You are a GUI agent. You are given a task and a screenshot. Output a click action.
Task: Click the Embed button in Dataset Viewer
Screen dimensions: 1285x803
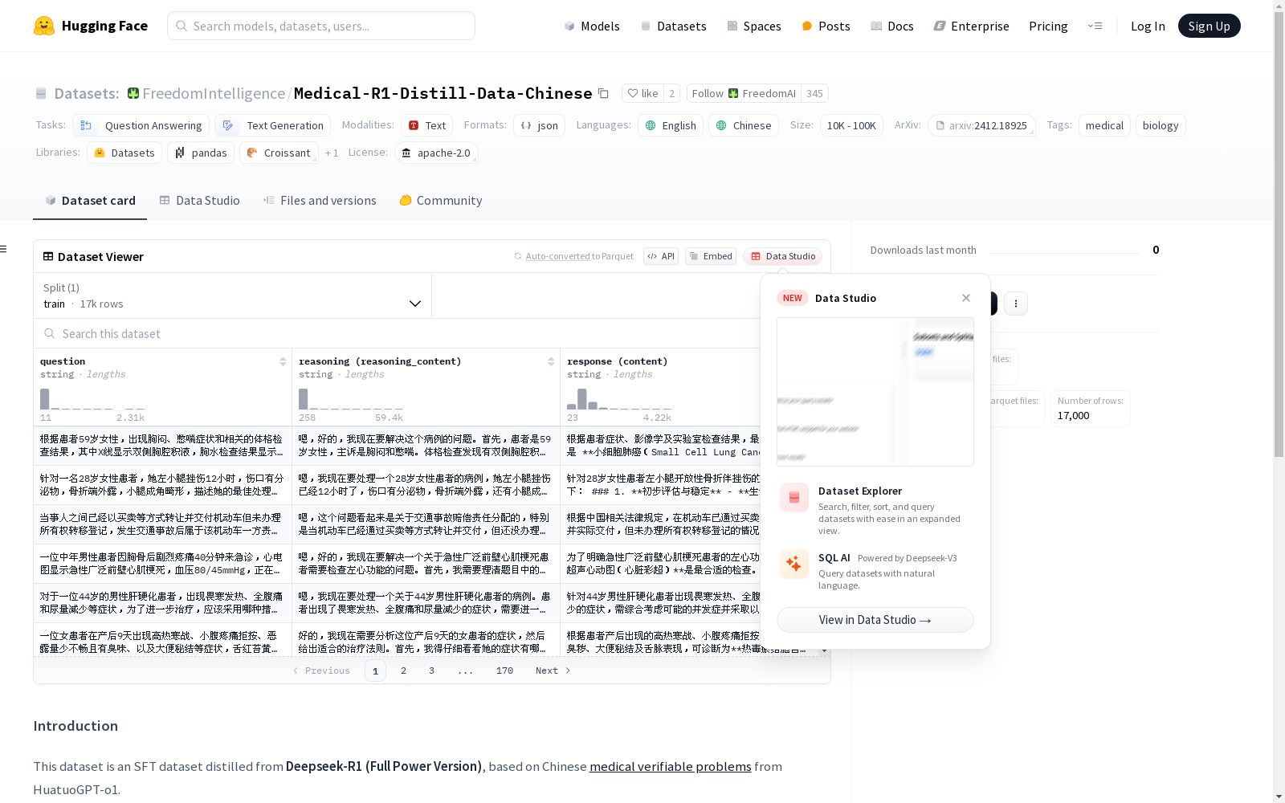point(711,256)
